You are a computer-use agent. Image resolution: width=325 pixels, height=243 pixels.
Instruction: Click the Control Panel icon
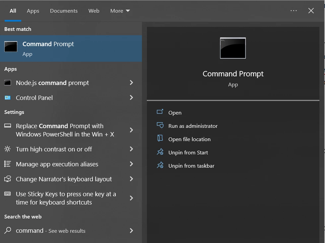[x=8, y=98]
